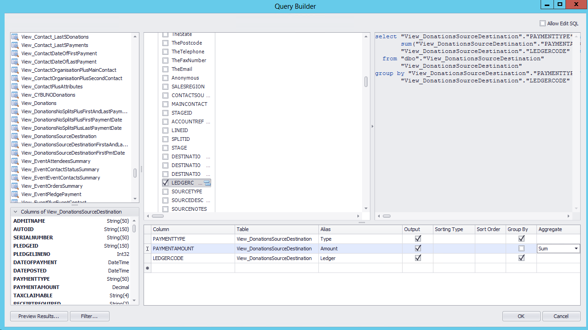The image size is (588, 330).
Task: Check the SOURCETYPE column checkbox
Action: pos(166,191)
